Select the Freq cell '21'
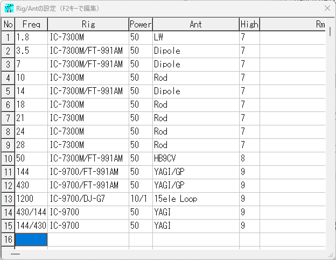This screenshot has height=260, width=336. [31, 118]
